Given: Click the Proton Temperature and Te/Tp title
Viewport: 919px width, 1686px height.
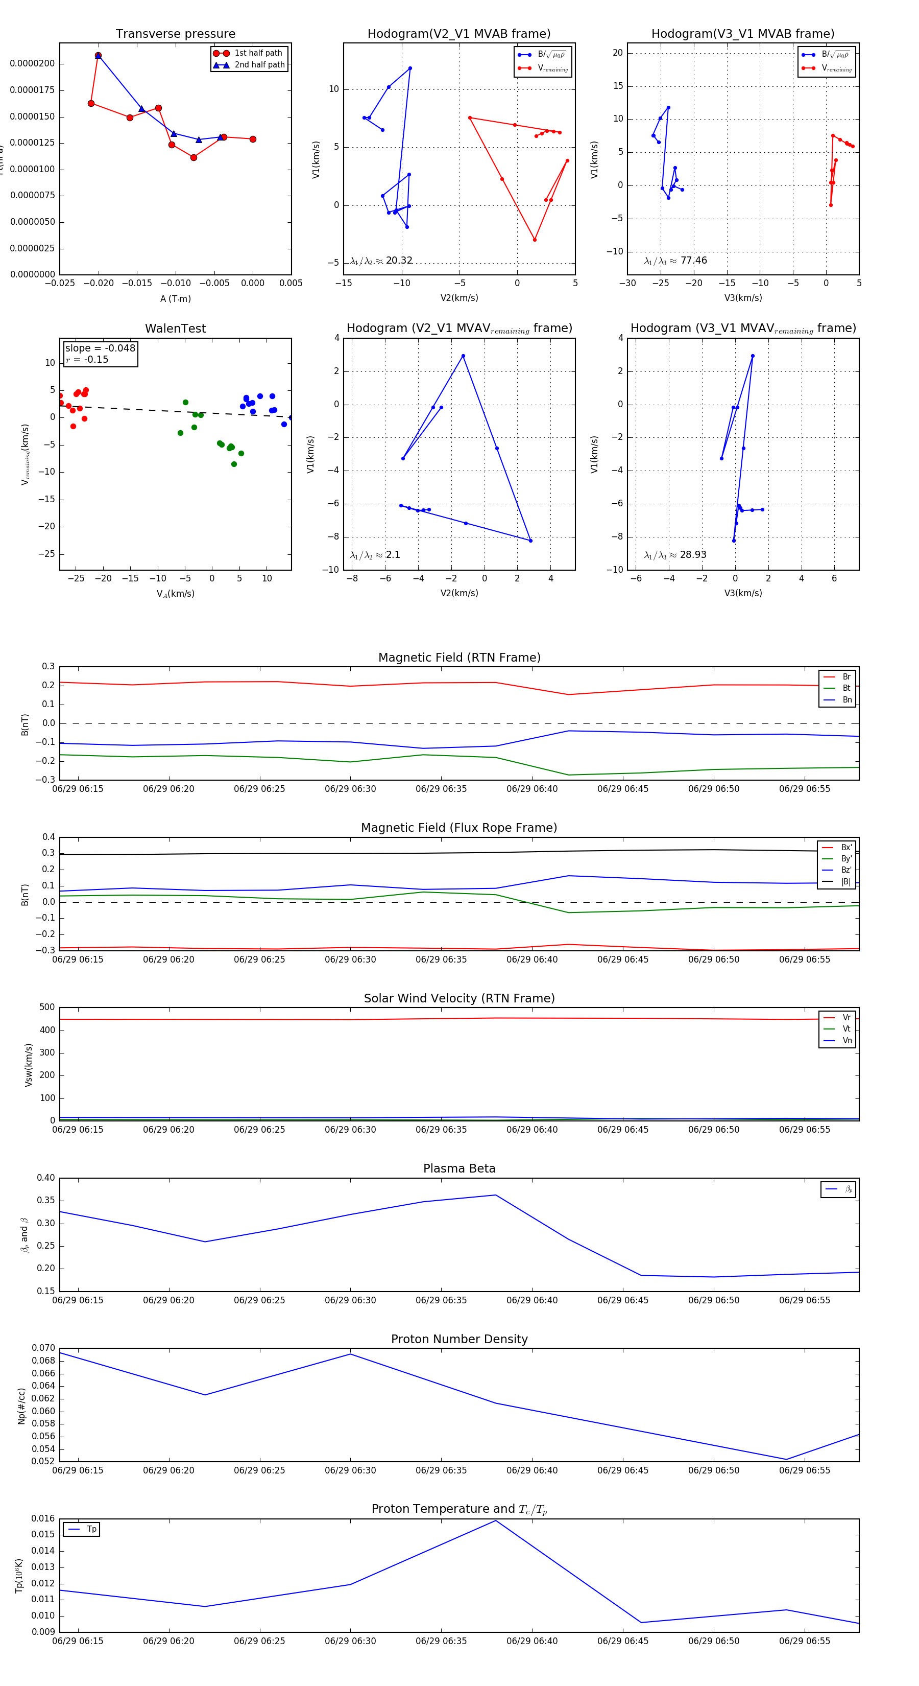Looking at the screenshot, I should [x=459, y=1509].
